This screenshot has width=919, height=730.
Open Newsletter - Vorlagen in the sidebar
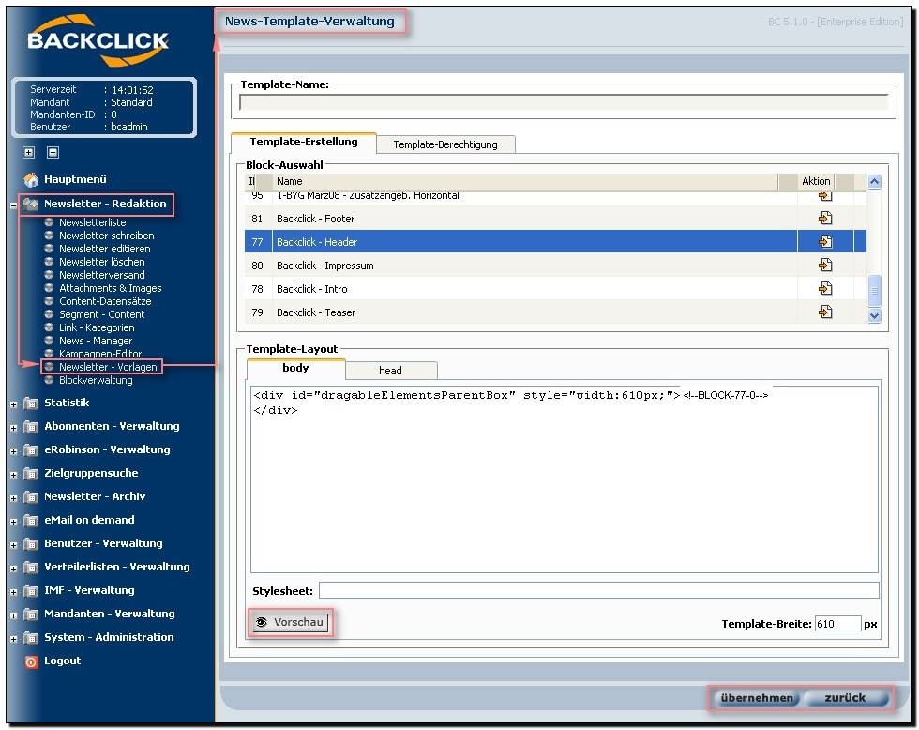point(107,367)
